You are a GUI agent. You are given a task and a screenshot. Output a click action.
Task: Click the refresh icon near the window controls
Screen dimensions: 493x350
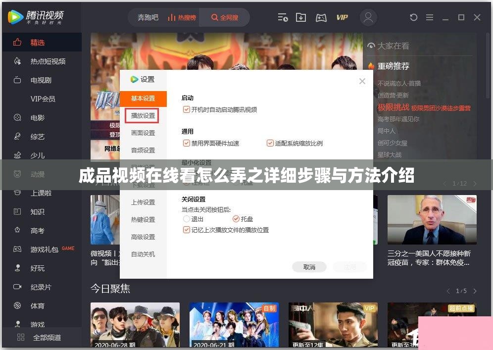tap(414, 17)
